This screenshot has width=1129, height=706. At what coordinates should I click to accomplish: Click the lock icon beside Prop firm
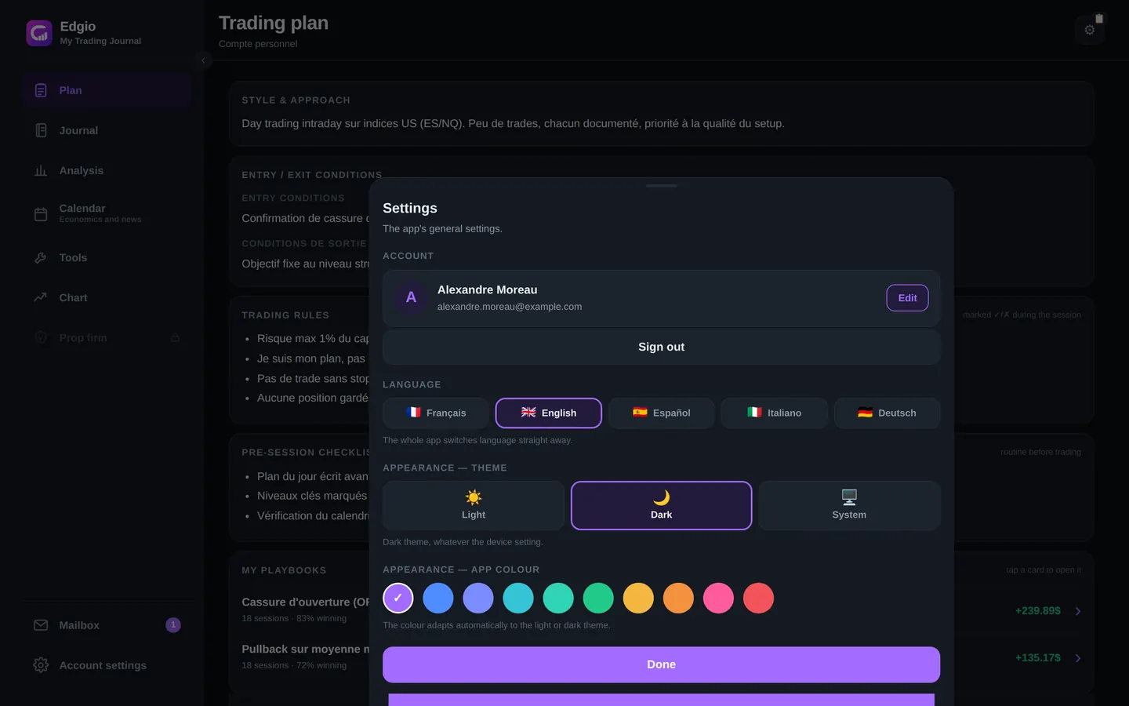pos(175,338)
